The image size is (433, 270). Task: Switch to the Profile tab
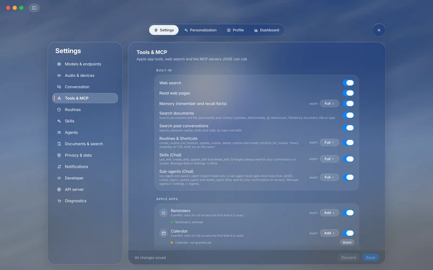point(235,30)
